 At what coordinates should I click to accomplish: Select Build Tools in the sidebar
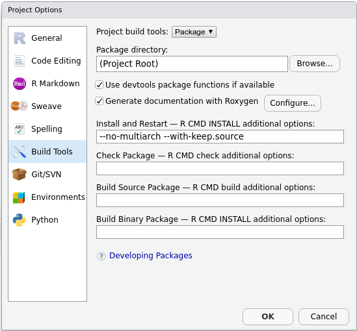pos(47,151)
